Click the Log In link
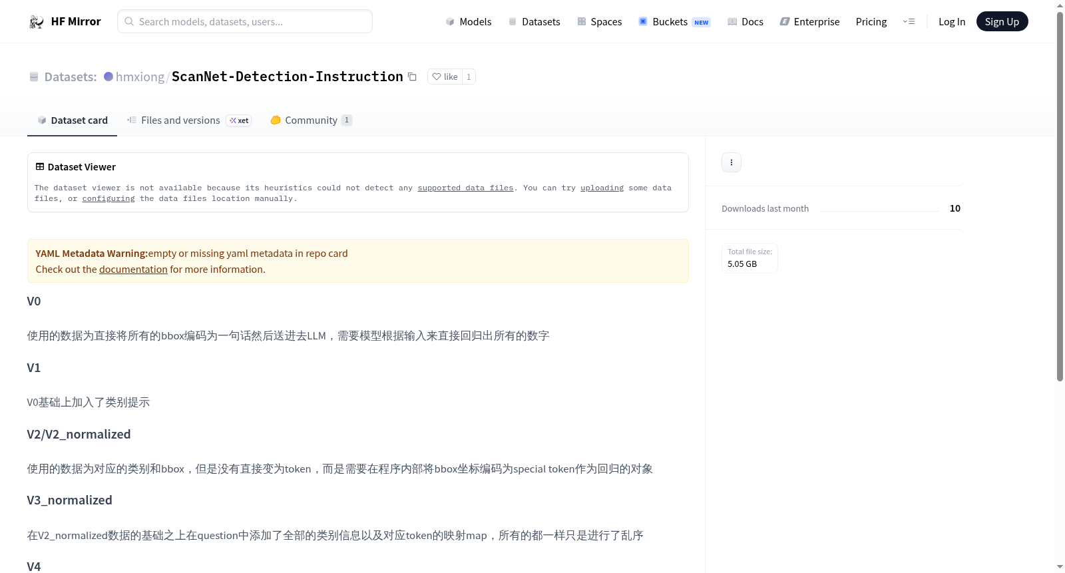1065x573 pixels. pos(952,22)
